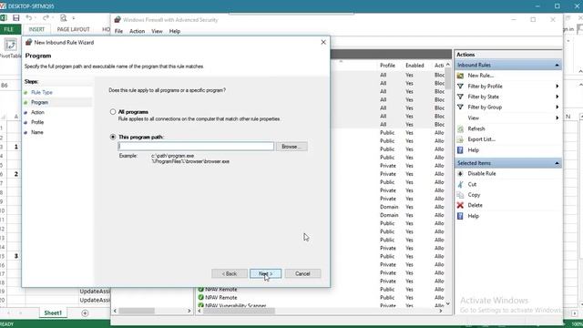
Task: Expand Filter by State submenu arrow
Action: (x=557, y=97)
